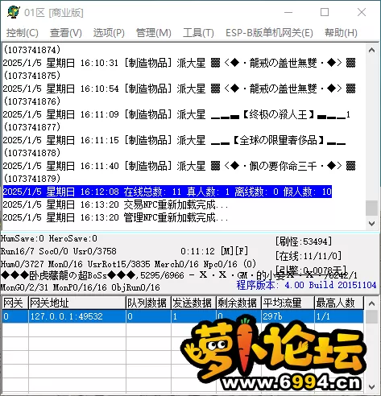This screenshot has width=381, height=396.
Task: Click the log panel scroll-up arrow
Action: pyautogui.click(x=371, y=50)
